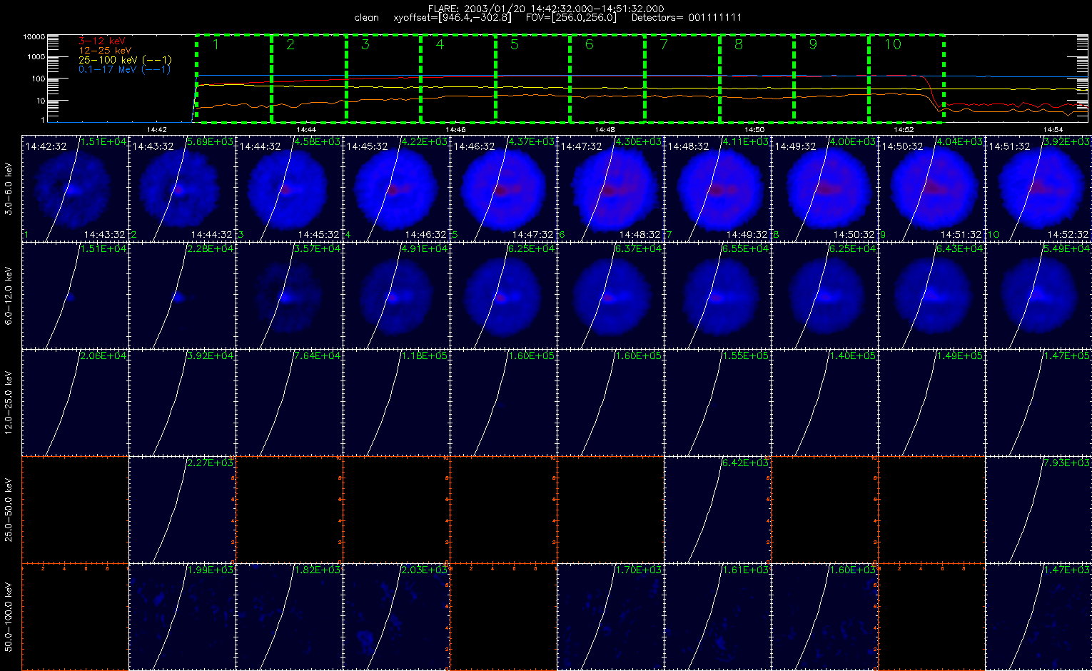Viewport: 1092px width, 671px height.
Task: Click the '1.40E+05' flux value
Action: point(853,355)
